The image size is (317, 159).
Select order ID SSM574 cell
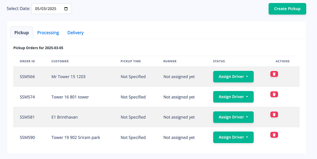pyautogui.click(x=27, y=97)
